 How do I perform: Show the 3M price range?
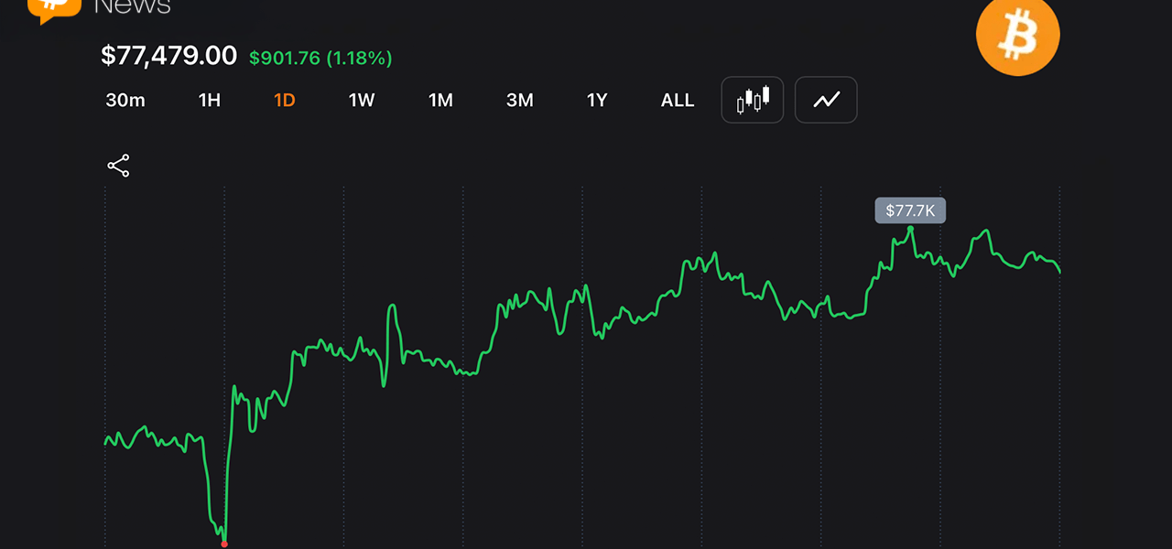[520, 101]
